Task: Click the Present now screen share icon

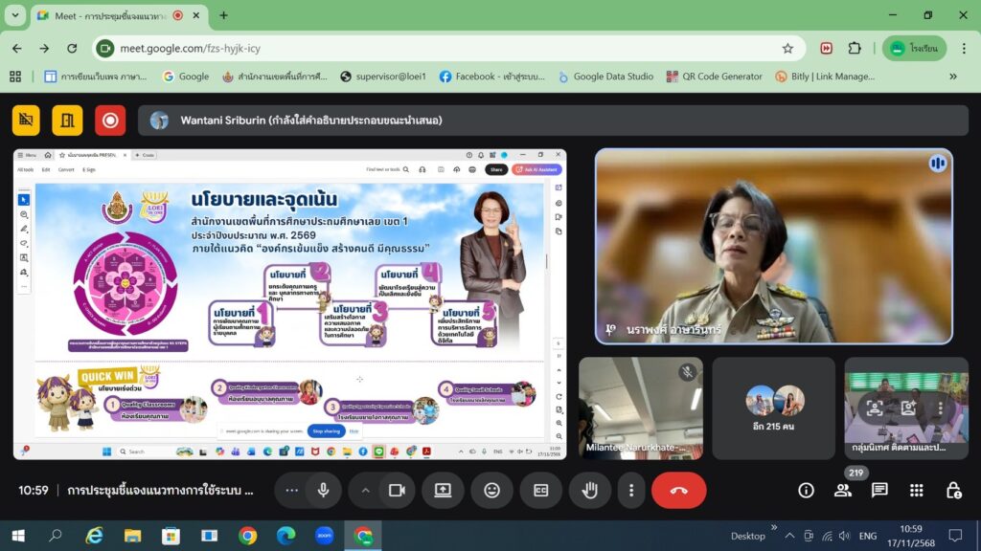Action: [x=443, y=490]
